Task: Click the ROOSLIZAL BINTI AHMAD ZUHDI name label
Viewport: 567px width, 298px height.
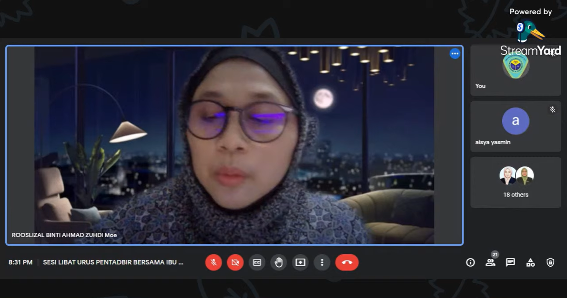Action: tap(64, 235)
